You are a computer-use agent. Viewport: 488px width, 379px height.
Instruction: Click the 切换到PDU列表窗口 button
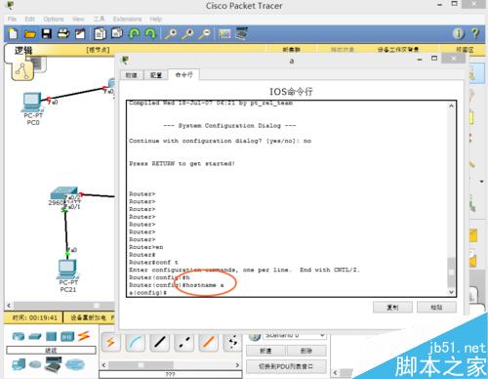pyautogui.click(x=286, y=366)
